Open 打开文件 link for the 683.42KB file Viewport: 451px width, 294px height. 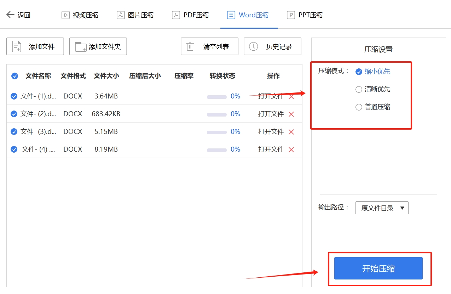271,114
